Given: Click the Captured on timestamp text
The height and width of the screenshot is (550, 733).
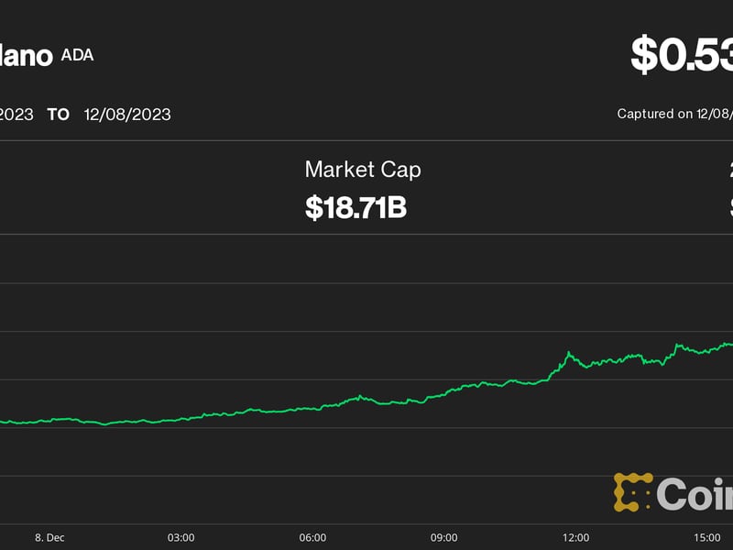Looking at the screenshot, I should [675, 115].
